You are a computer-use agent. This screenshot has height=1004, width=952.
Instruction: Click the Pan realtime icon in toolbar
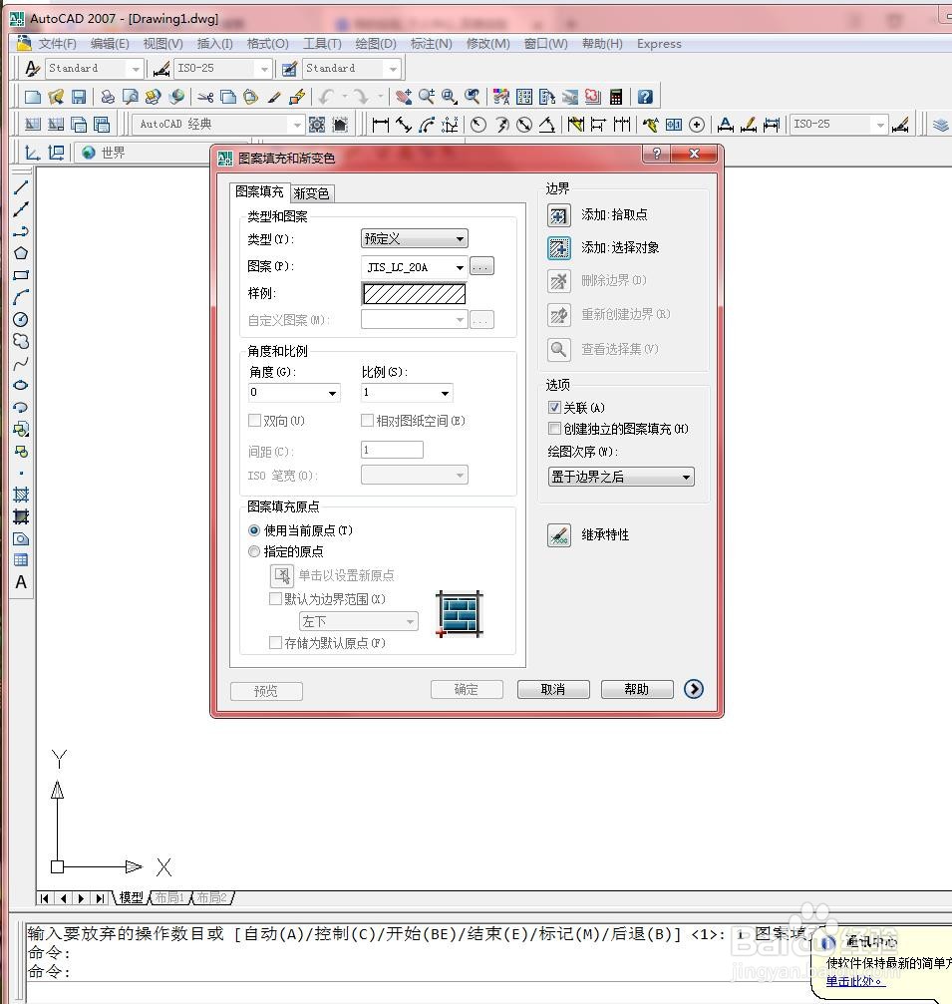tap(404, 97)
